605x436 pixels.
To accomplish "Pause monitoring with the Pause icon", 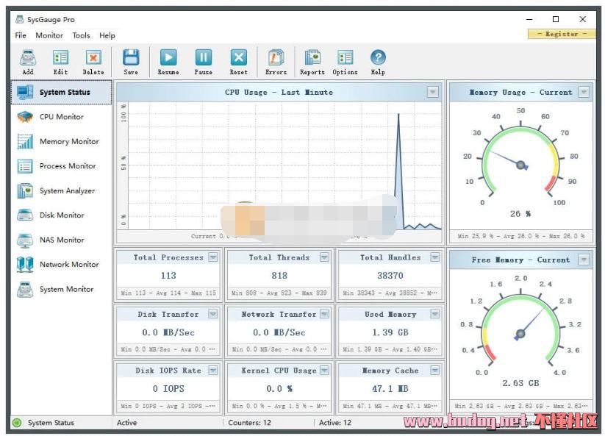I will [204, 59].
